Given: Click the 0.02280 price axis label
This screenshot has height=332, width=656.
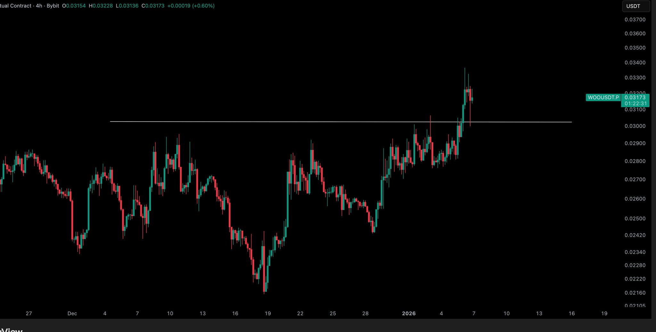Looking at the screenshot, I should tap(635, 265).
